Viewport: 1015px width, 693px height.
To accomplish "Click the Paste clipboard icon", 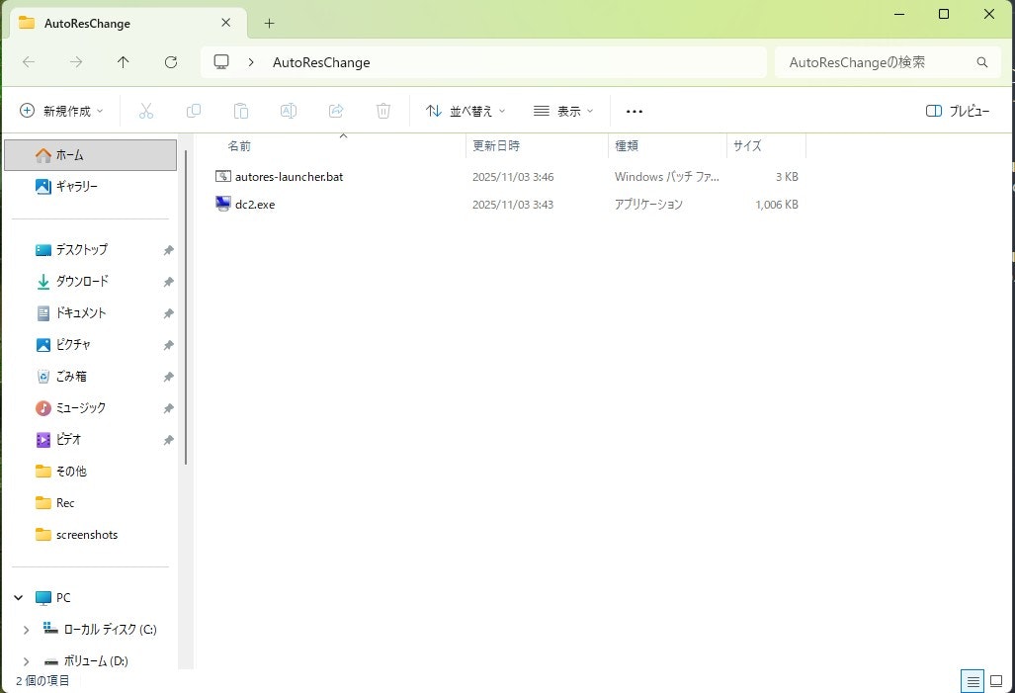I will point(241,111).
